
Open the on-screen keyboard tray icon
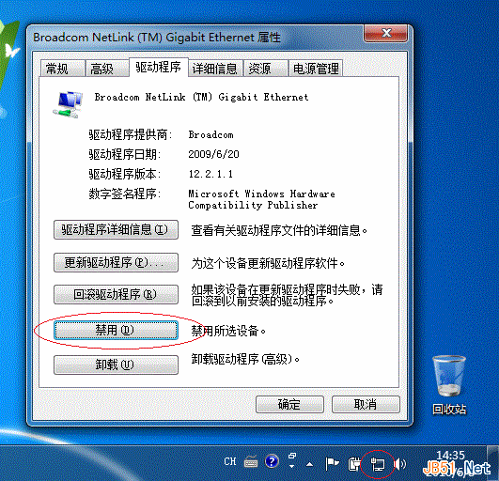[x=251, y=462]
